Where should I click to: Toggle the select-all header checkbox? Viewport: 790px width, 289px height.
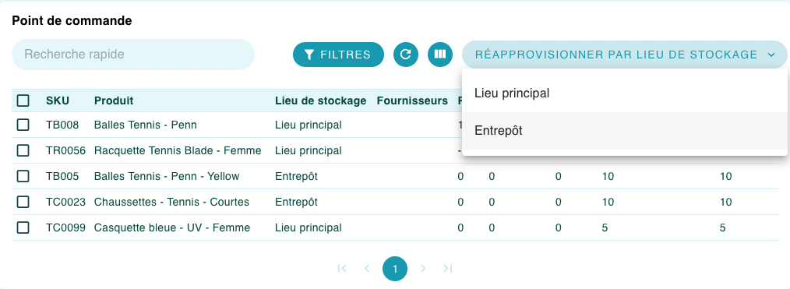pyautogui.click(x=23, y=100)
